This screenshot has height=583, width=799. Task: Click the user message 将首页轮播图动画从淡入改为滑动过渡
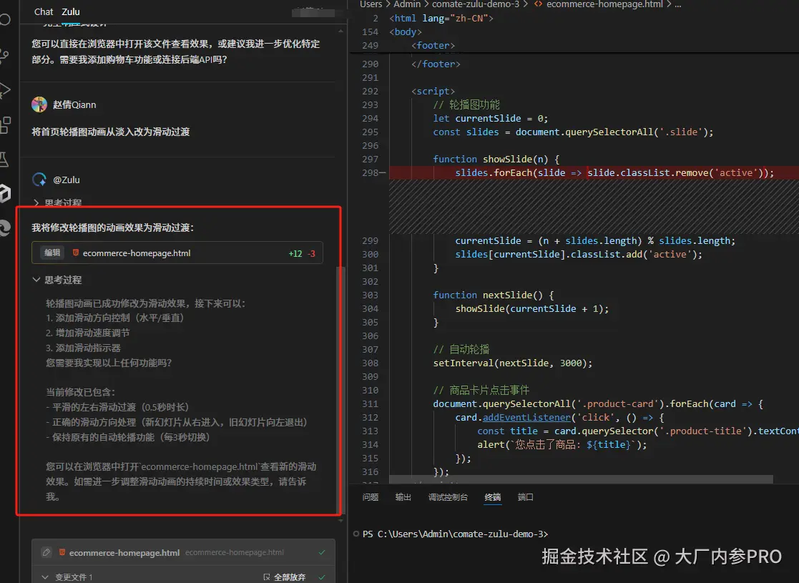click(111, 132)
